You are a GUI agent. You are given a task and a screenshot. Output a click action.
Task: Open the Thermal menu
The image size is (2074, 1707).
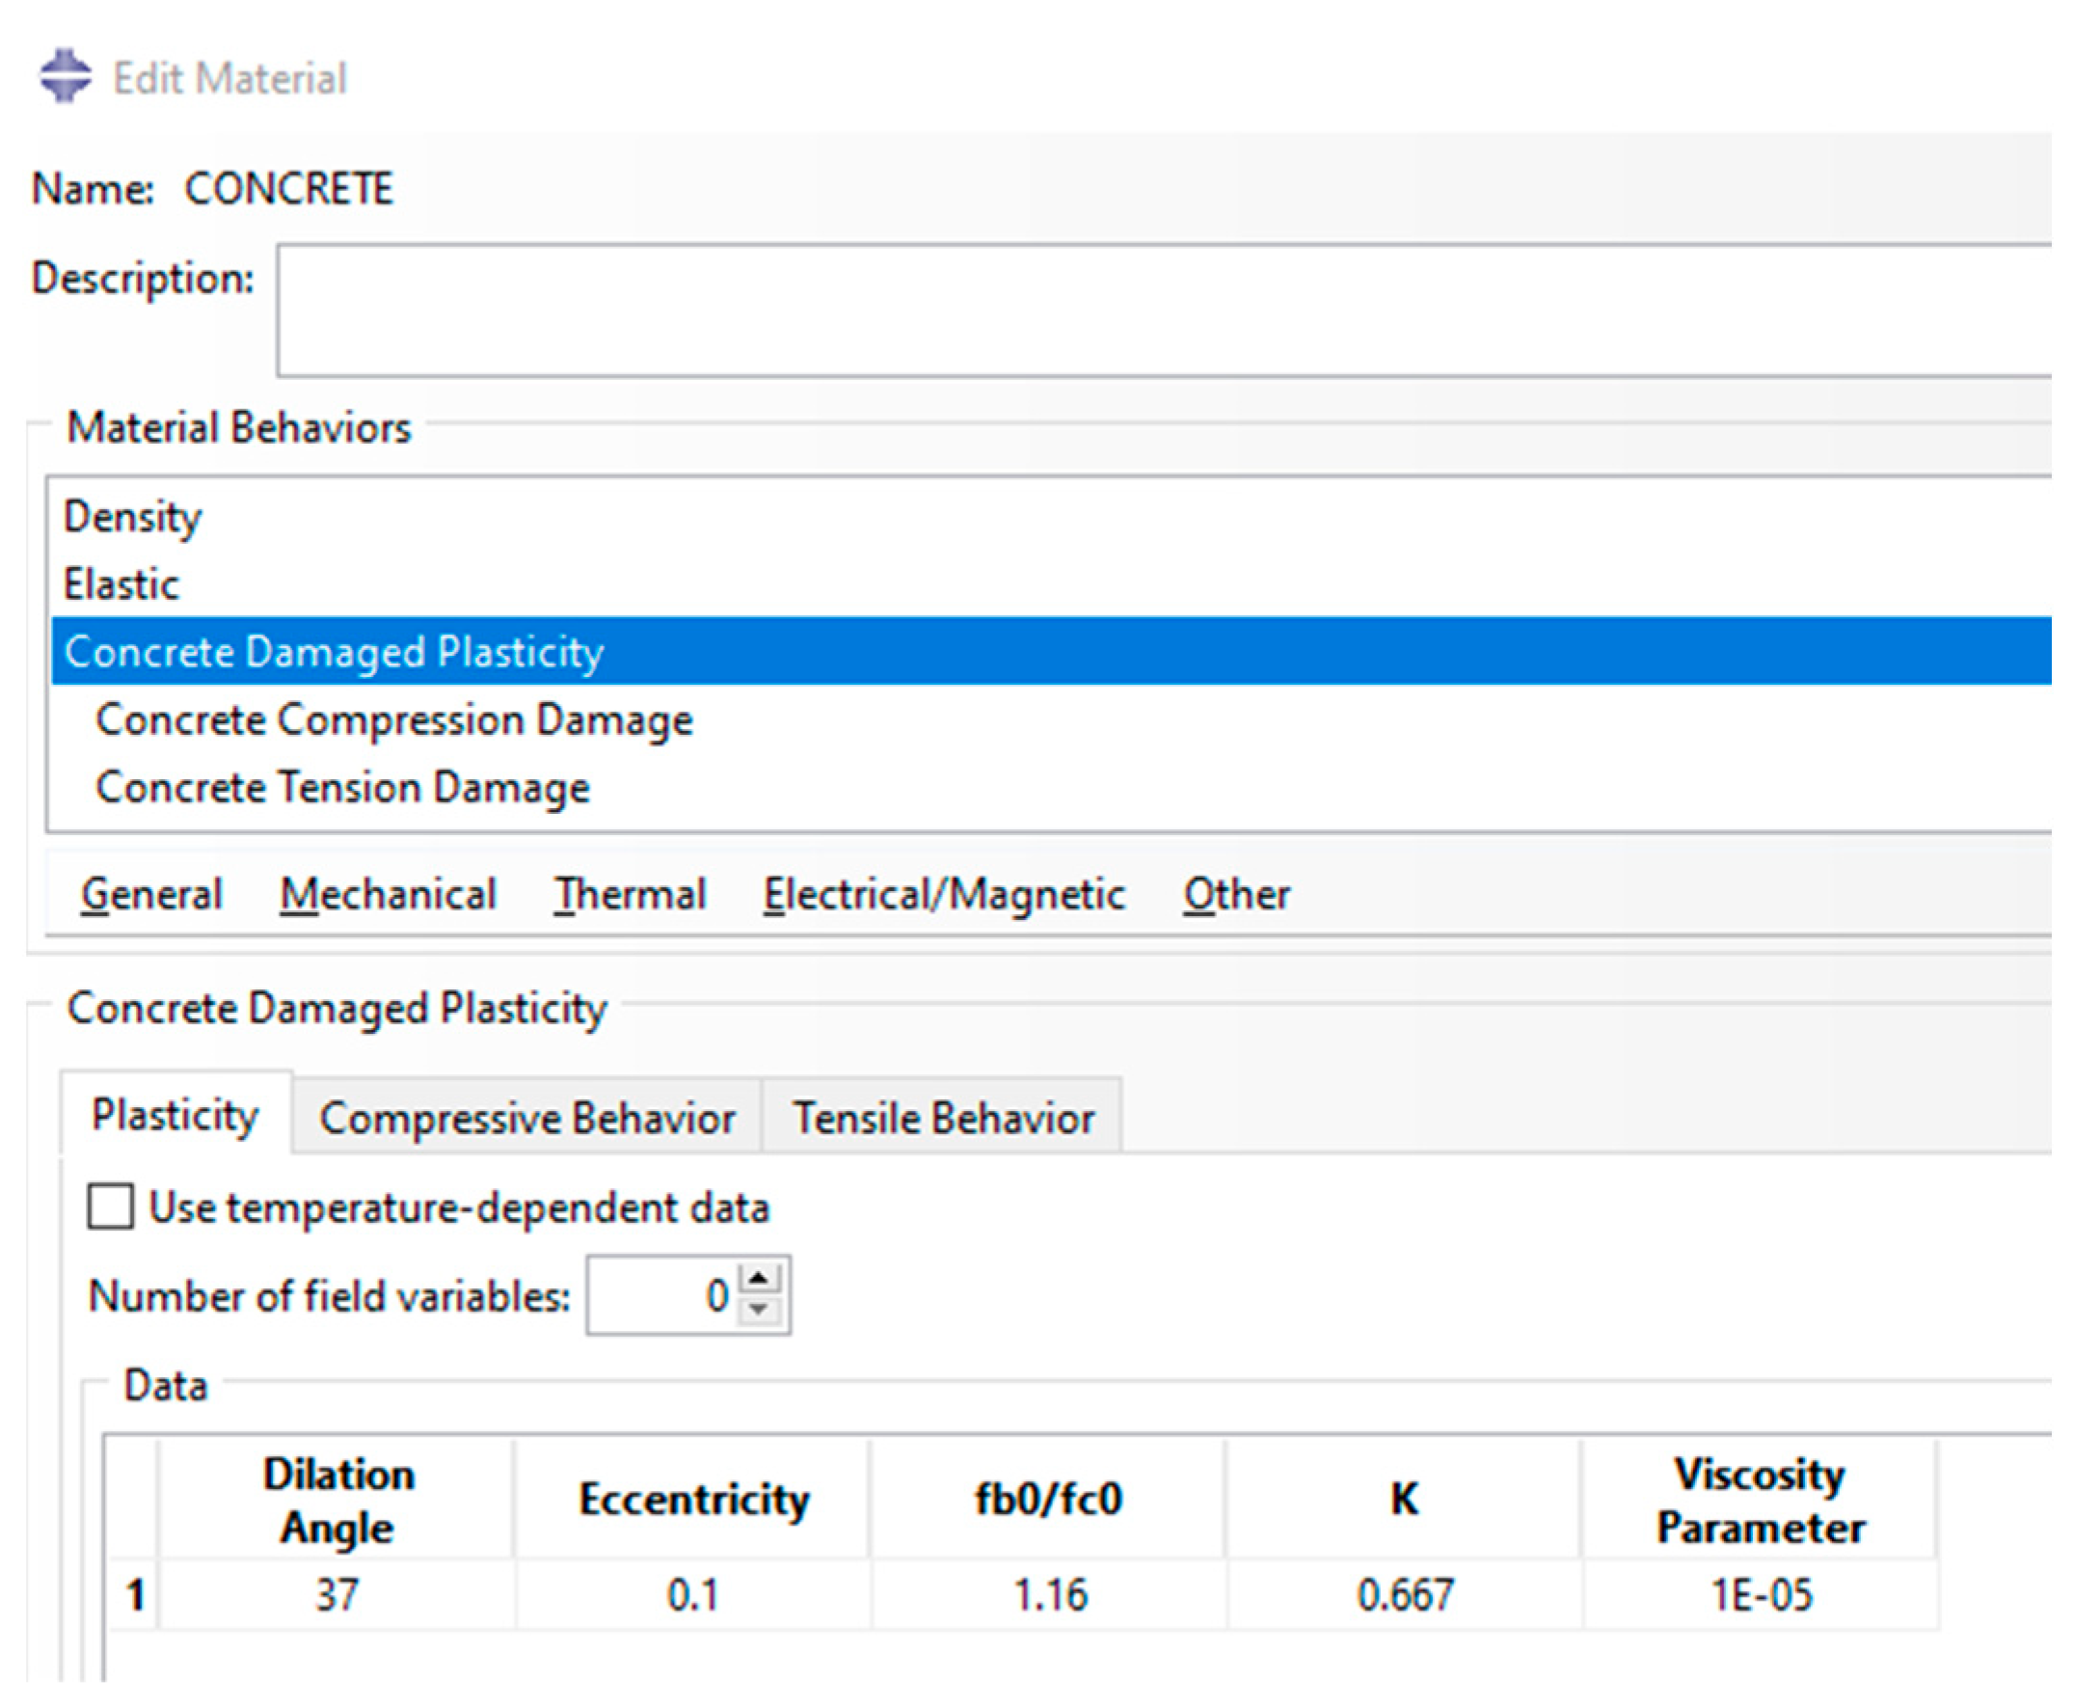click(x=629, y=895)
